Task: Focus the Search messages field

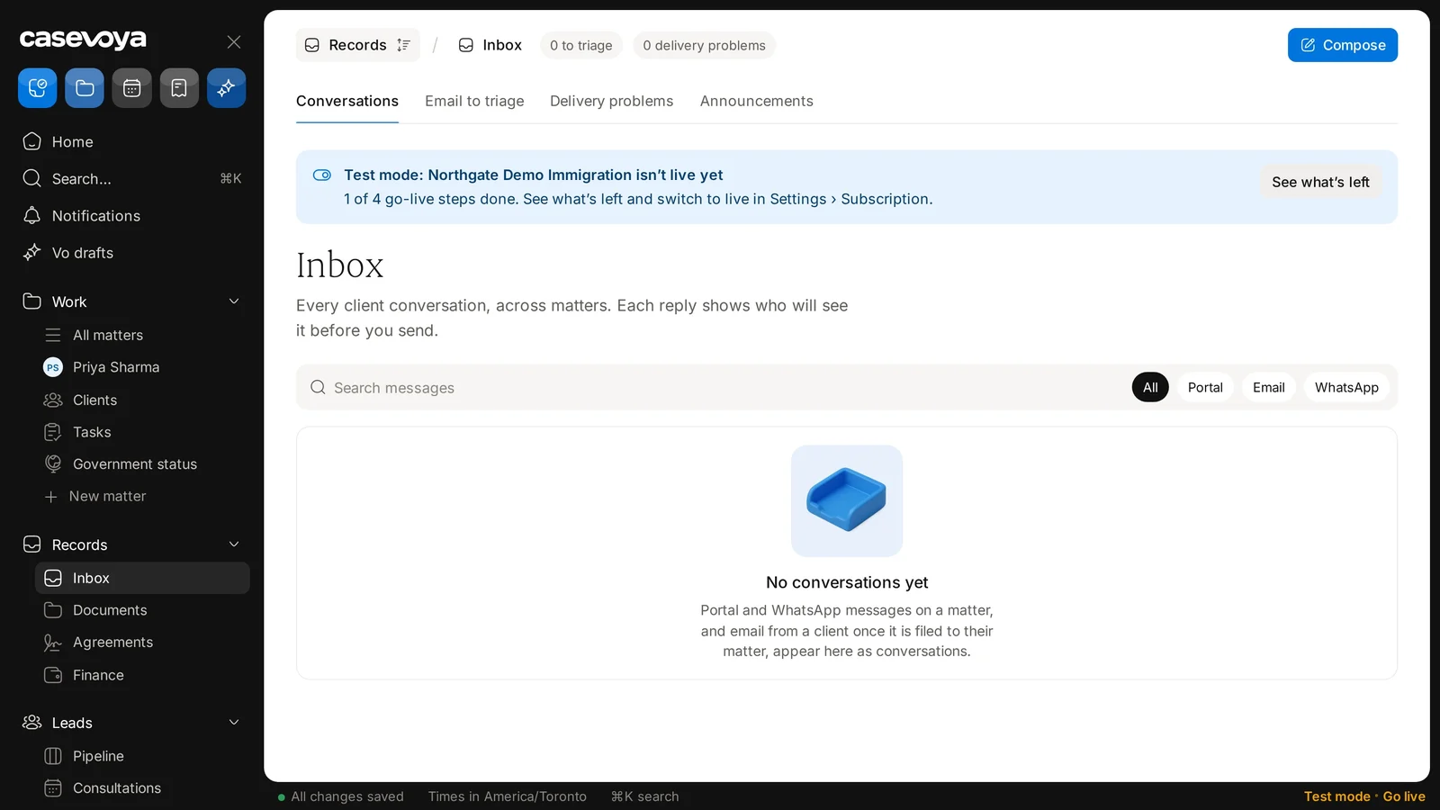Action: [715, 387]
